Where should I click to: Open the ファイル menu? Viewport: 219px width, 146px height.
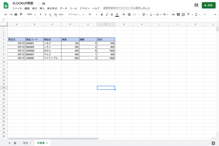click(17, 8)
